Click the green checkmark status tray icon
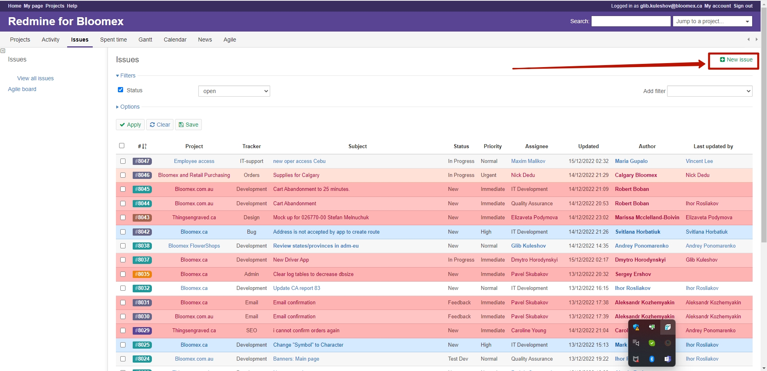This screenshot has width=767, height=371. click(x=652, y=343)
